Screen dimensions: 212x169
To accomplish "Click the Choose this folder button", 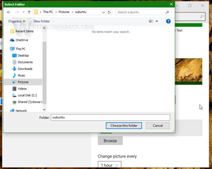I will [x=124, y=126].
